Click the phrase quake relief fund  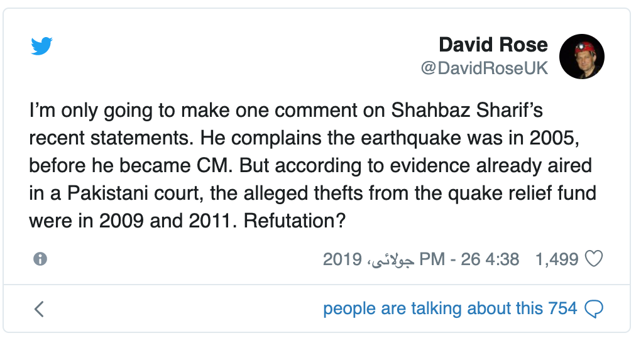point(522,194)
